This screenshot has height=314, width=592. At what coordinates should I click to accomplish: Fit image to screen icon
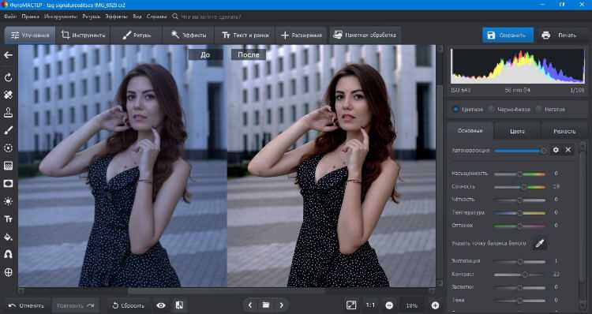(x=351, y=305)
